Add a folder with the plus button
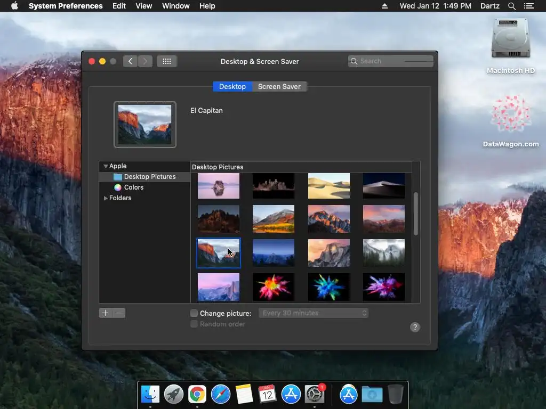The height and width of the screenshot is (409, 546). pos(106,313)
